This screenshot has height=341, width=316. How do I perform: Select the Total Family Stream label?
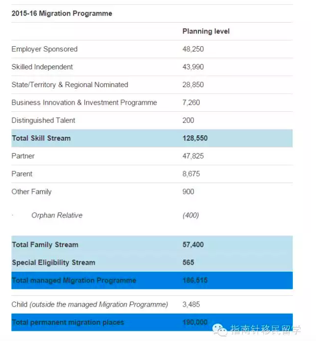[45, 245]
